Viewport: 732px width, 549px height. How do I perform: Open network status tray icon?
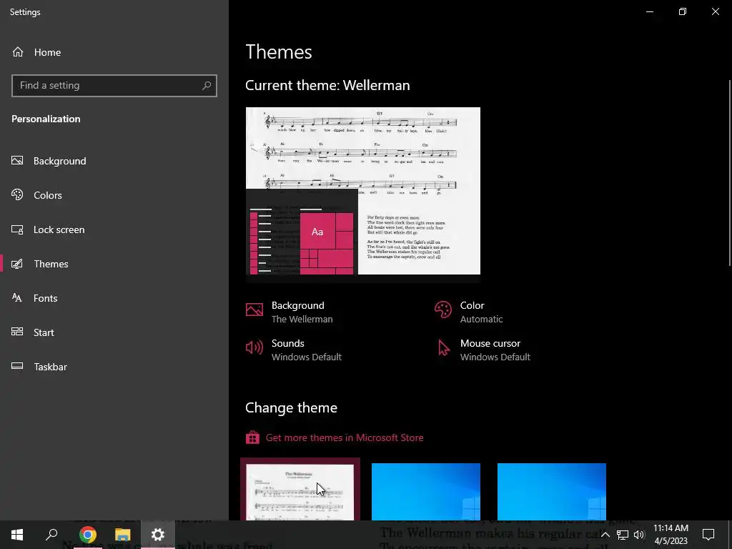tap(623, 535)
